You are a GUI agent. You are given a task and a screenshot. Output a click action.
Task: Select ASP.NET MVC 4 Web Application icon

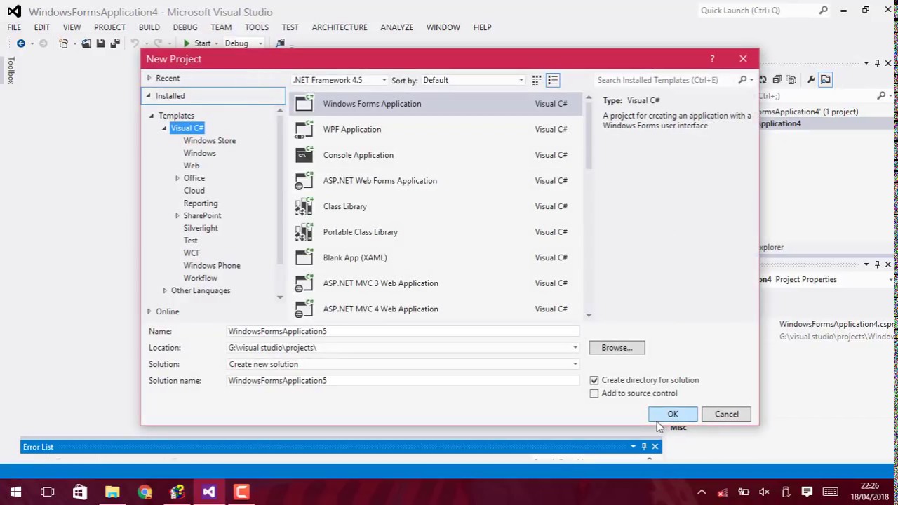pyautogui.click(x=304, y=309)
